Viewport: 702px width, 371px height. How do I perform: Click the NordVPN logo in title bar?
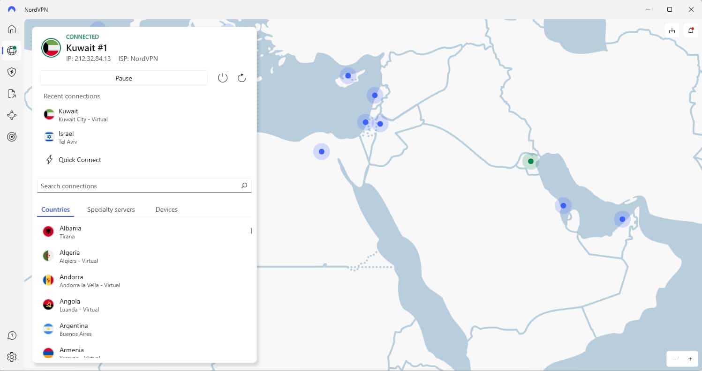point(12,9)
